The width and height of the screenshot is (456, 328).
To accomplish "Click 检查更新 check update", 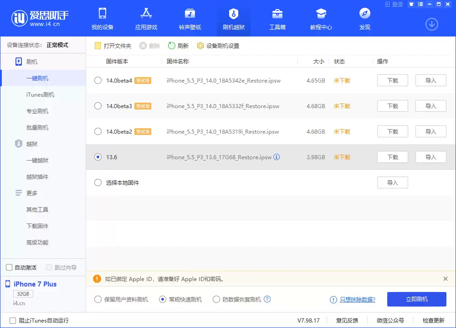I will 433,320.
